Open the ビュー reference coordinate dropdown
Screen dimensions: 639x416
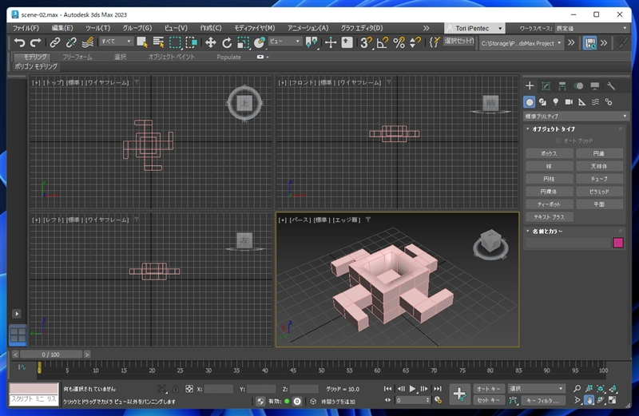[284, 42]
